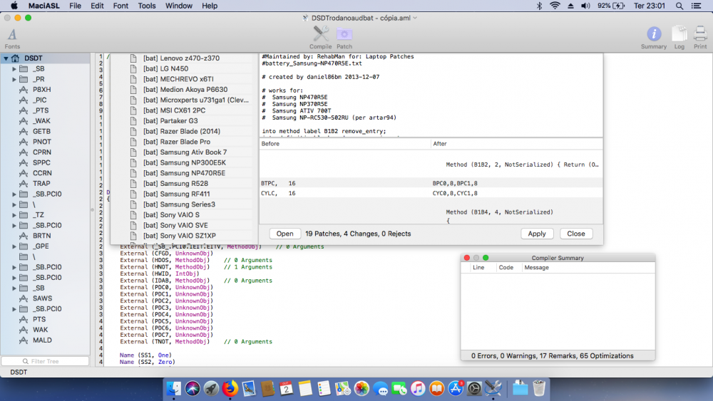Click the Compile toolbar icon
Image resolution: width=713 pixels, height=401 pixels.
click(x=321, y=34)
